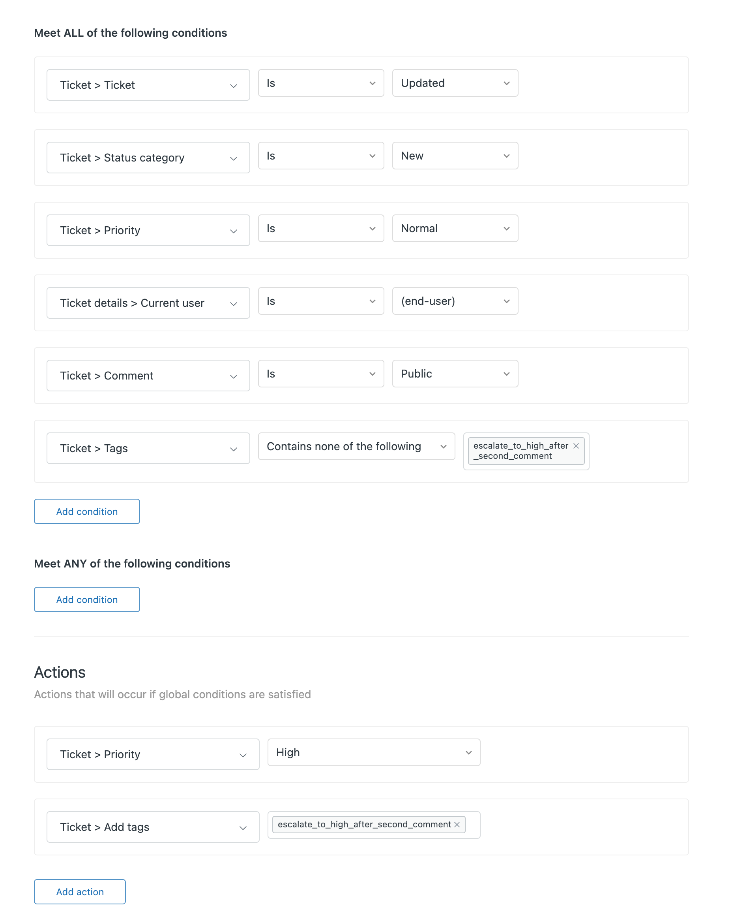
Task: Open the High priority action dropdown
Action: (373, 752)
